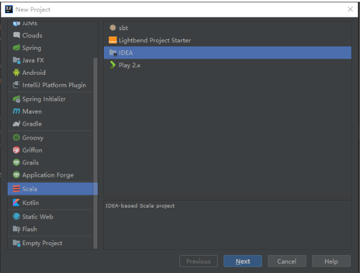Choose Spring Initializr generator
361x273 pixels.
click(50, 99)
